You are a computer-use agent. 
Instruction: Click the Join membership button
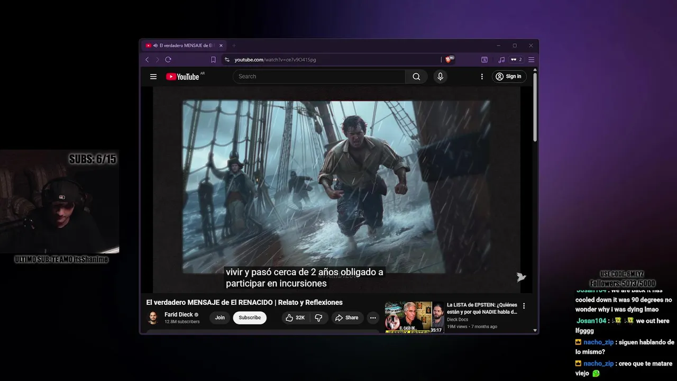click(220, 317)
